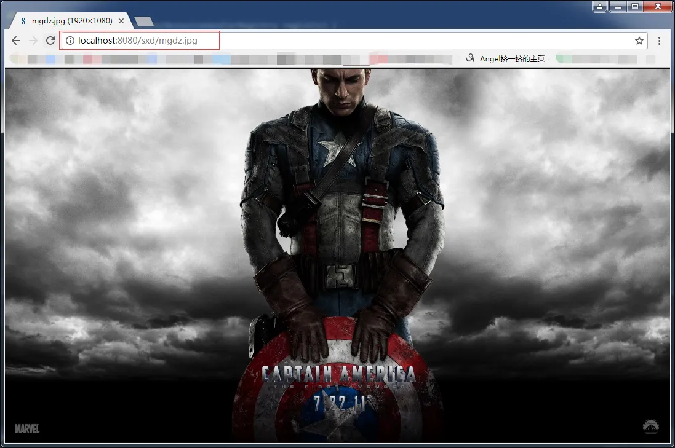Image resolution: width=675 pixels, height=448 pixels.
Task: Select the mgdz.jpg (1920×1080) tab
Action: point(71,21)
